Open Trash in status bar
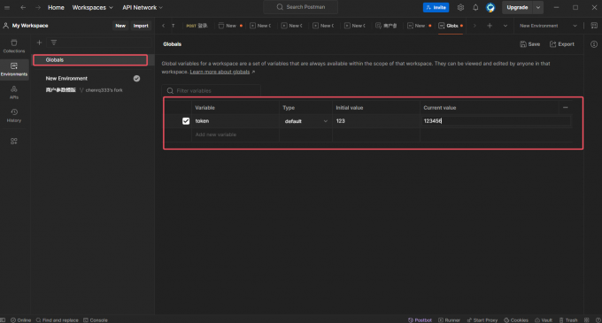Viewport: 602px width, 323px height. [x=568, y=320]
